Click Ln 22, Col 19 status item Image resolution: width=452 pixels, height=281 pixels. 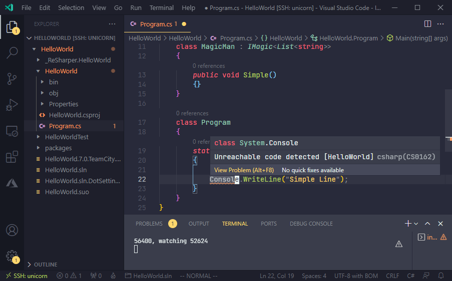coord(277,276)
